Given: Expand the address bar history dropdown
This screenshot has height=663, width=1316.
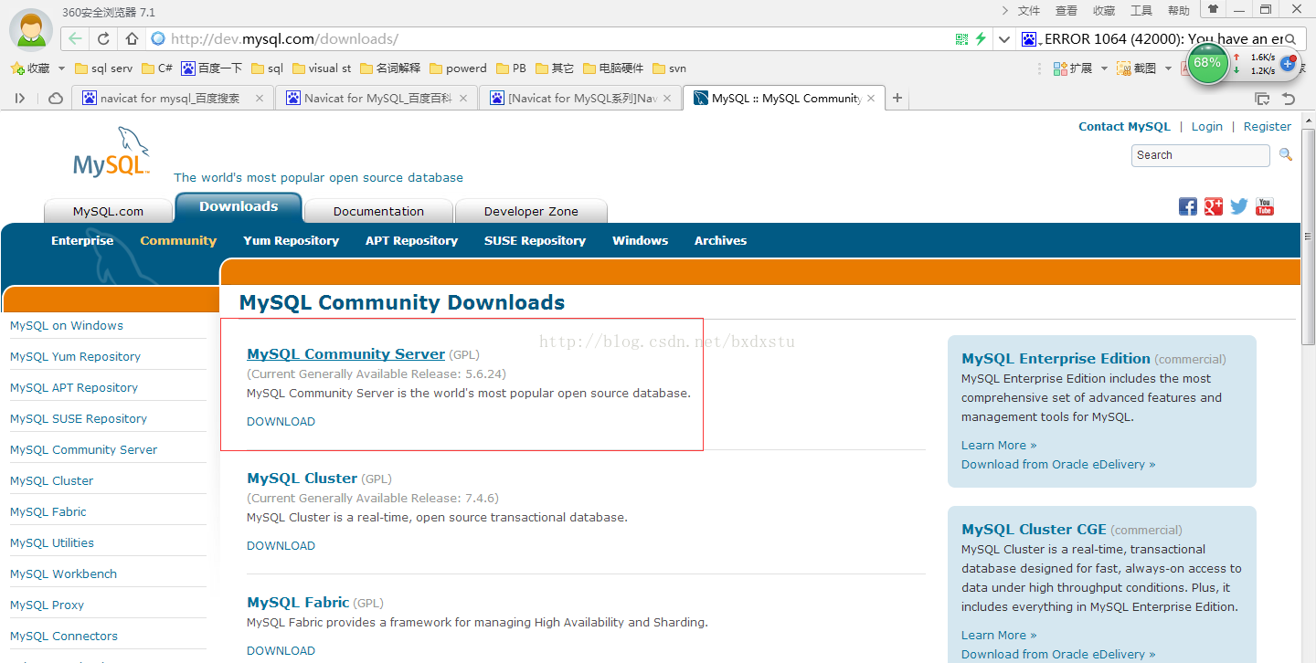Looking at the screenshot, I should click(x=1003, y=38).
